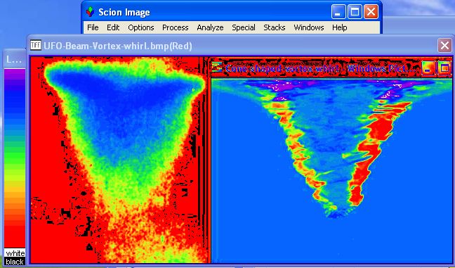Maximize the Scion Image main window
Image resolution: width=455 pixels, height=268 pixels.
coord(355,12)
